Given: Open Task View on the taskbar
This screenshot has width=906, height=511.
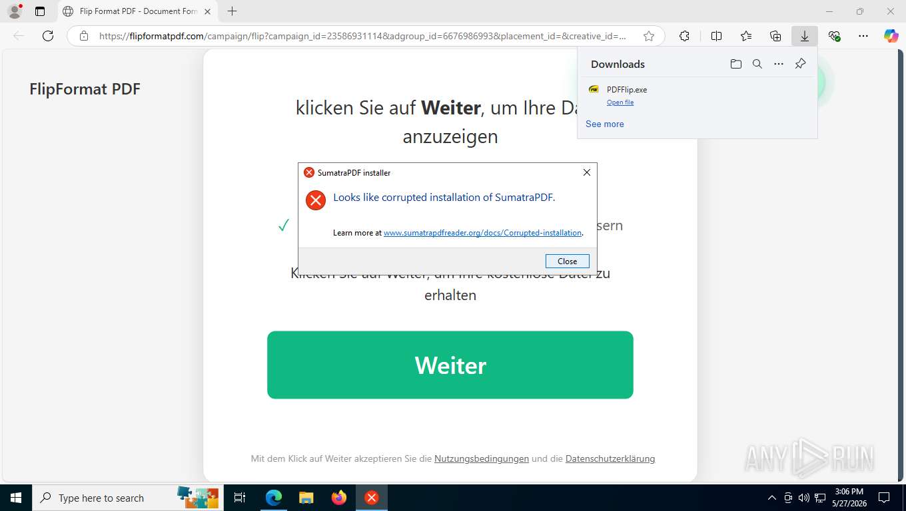Looking at the screenshot, I should (240, 498).
